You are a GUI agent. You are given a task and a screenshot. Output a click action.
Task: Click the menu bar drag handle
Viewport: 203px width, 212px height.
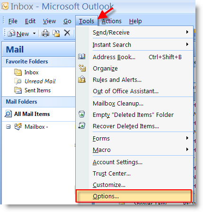pos(4,20)
